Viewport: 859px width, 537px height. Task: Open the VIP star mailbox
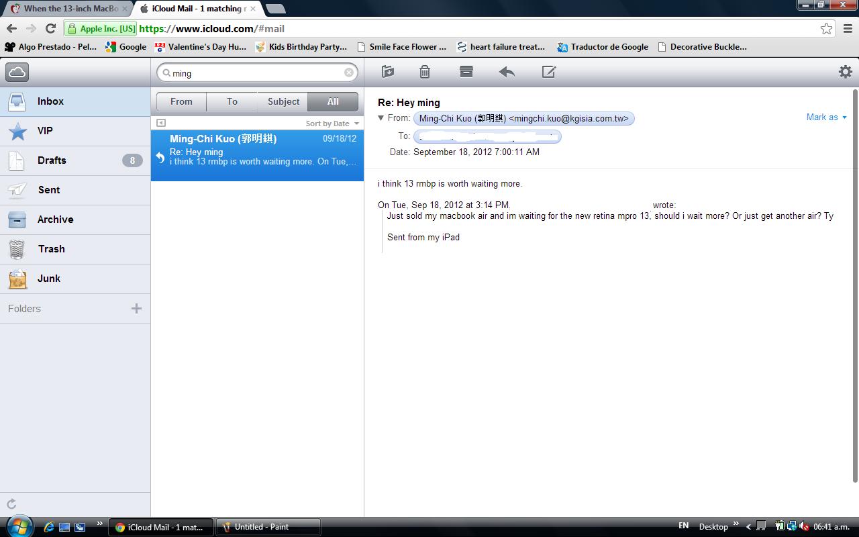click(75, 131)
